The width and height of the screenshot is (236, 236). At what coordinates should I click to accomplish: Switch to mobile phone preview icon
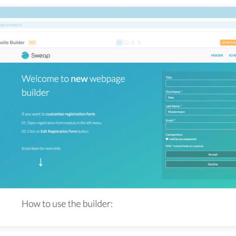point(139,43)
